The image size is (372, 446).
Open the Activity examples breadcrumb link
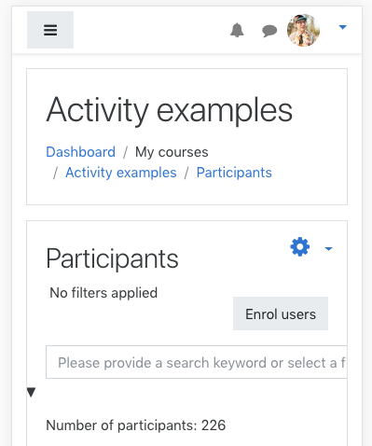121,173
